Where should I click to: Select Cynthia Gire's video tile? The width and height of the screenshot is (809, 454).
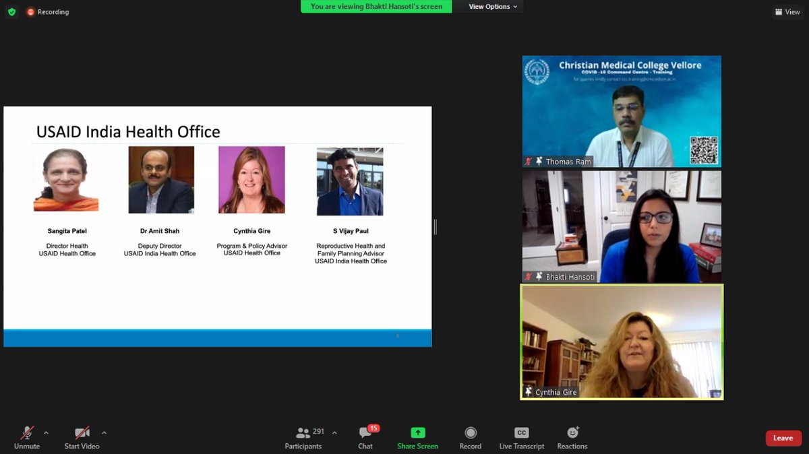(x=622, y=342)
